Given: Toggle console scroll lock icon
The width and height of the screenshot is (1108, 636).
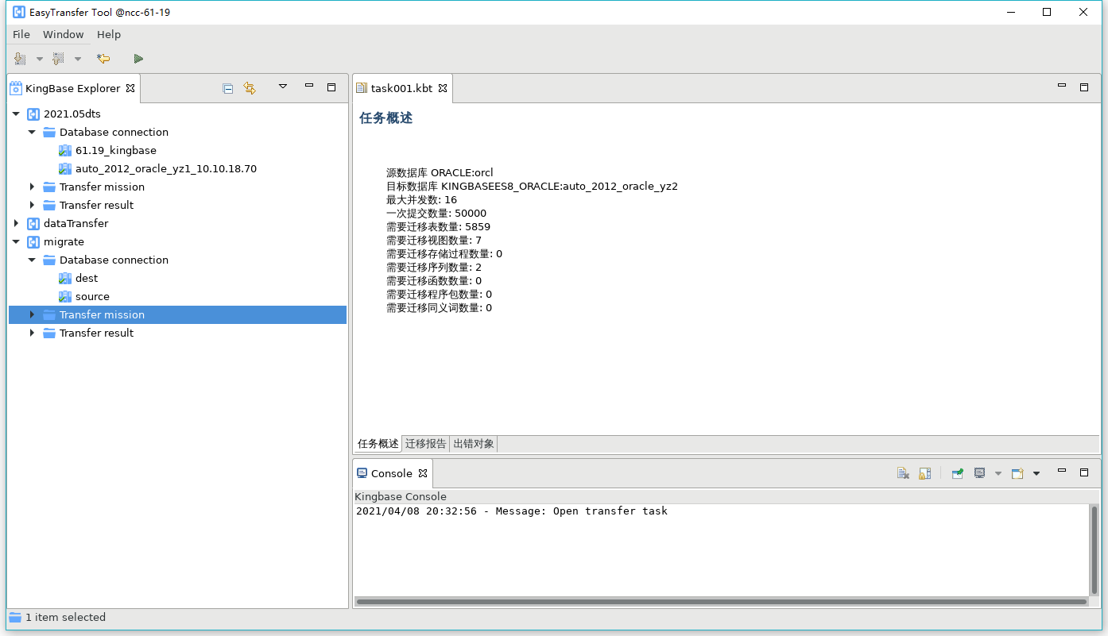Looking at the screenshot, I should pos(924,473).
